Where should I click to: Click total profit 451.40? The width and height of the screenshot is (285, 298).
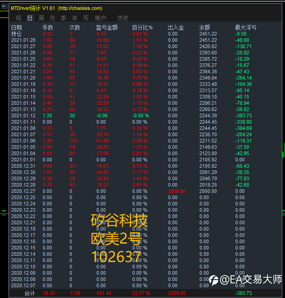pyautogui.click(x=104, y=293)
